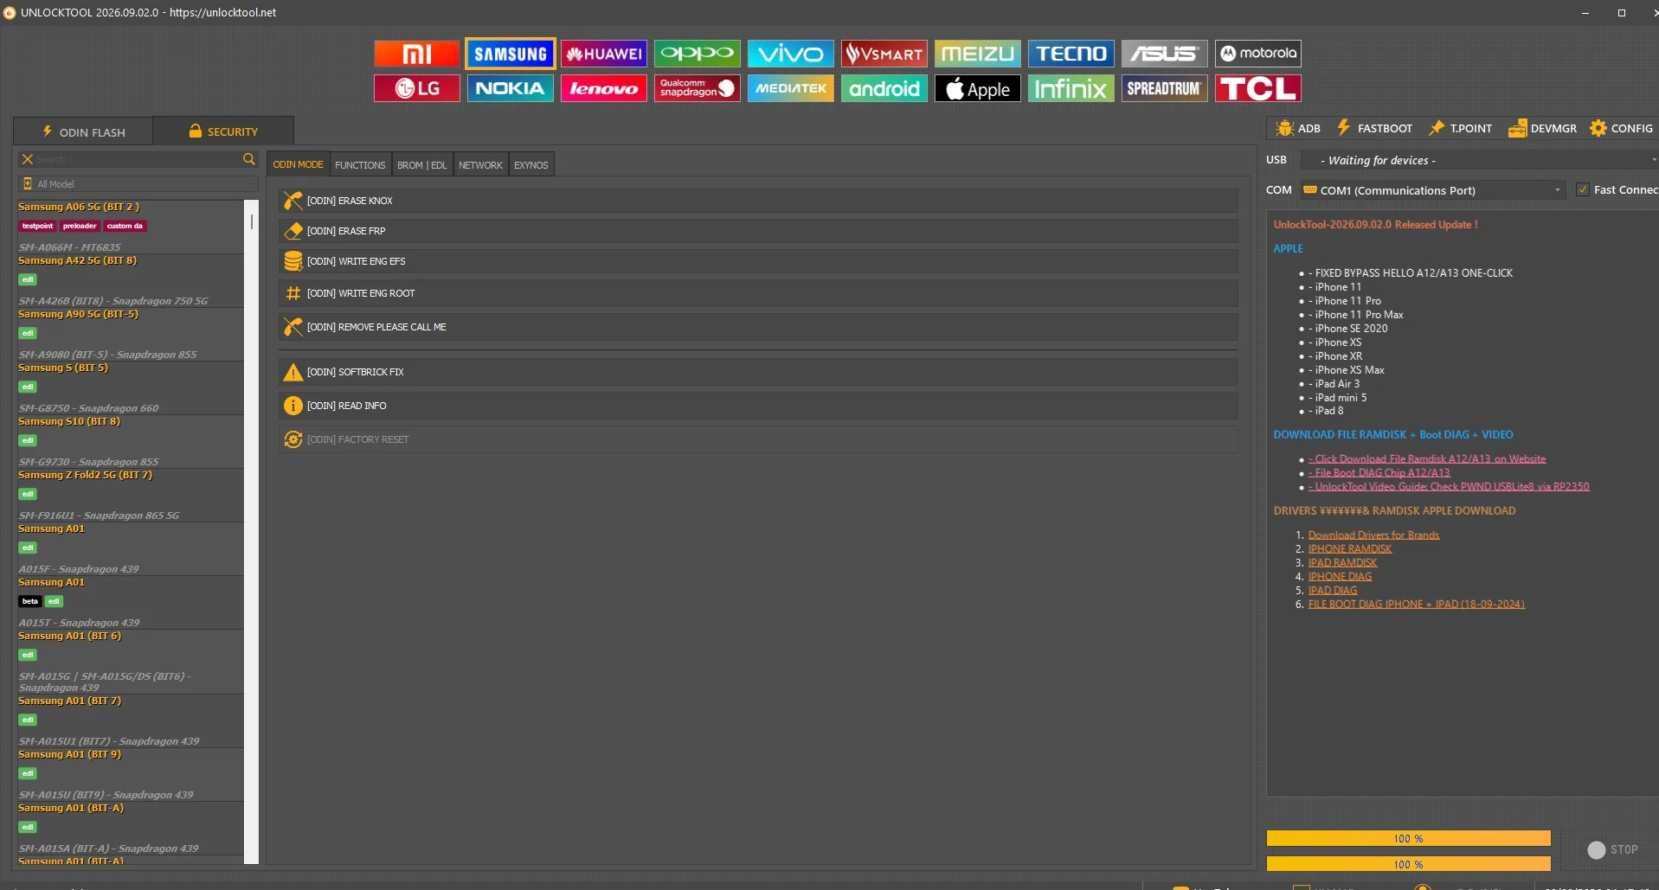Open the Apple brand section
The image size is (1659, 890).
977,88
